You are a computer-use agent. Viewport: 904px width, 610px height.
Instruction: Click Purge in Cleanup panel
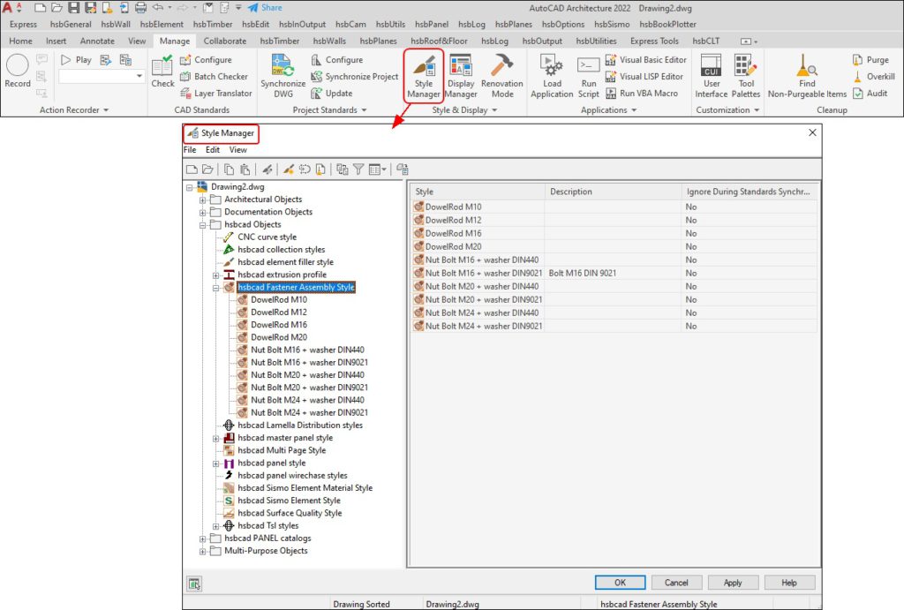tap(870, 60)
